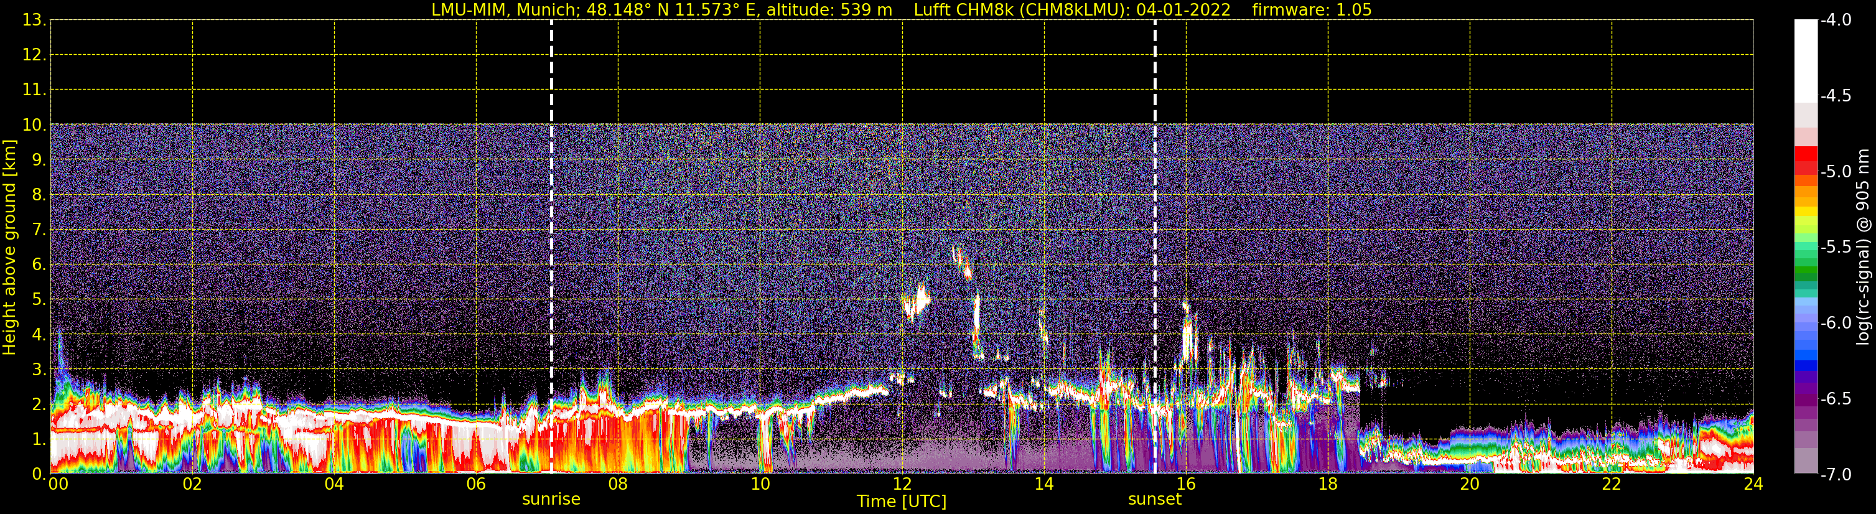Click the 'log(rc-signal) @ 905 nm' colorbar label
This screenshot has width=1876, height=514.
point(1864,247)
